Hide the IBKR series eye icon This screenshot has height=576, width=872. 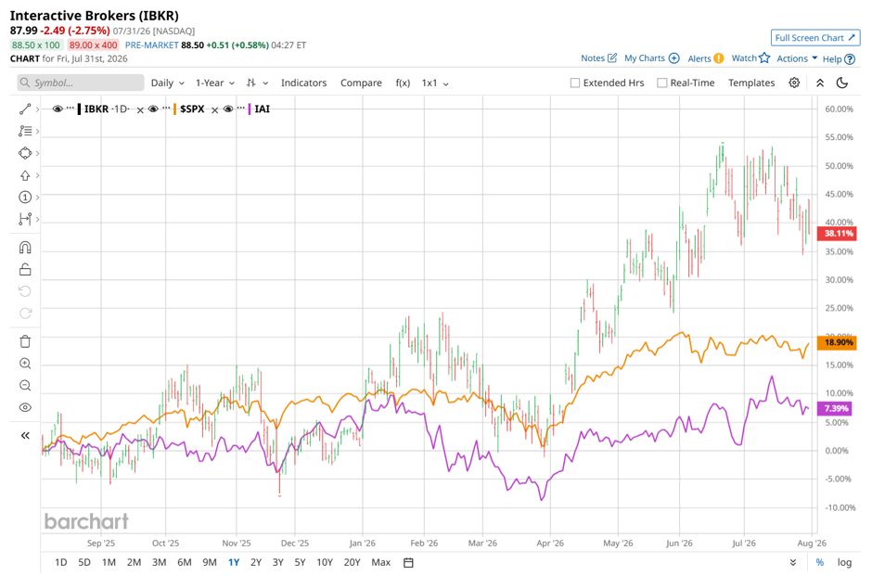[x=58, y=109]
